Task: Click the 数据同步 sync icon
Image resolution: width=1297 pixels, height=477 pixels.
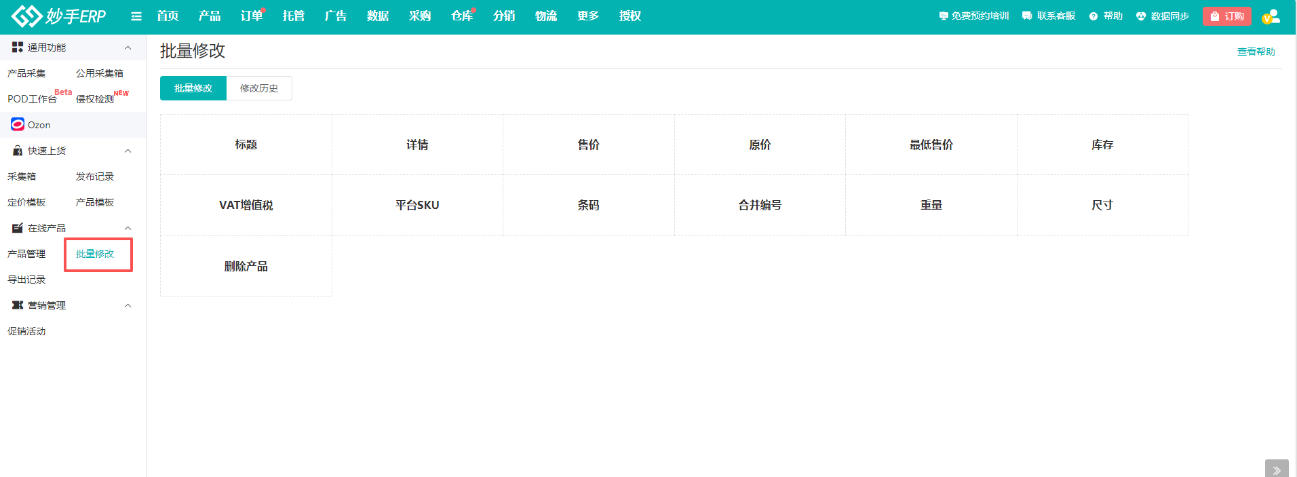Action: pos(1141,16)
